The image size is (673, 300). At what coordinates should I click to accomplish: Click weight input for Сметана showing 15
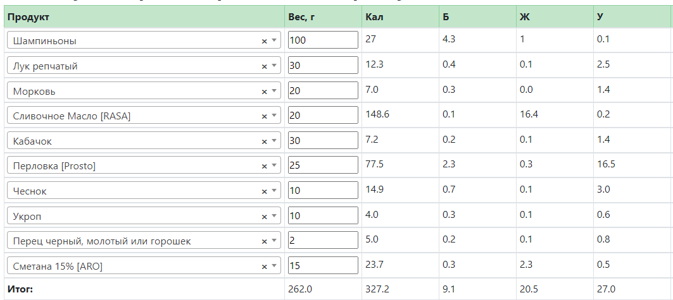coord(323,265)
